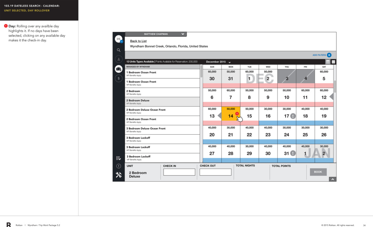Click the Wyndham Bonnet Creek location text

click(x=169, y=46)
